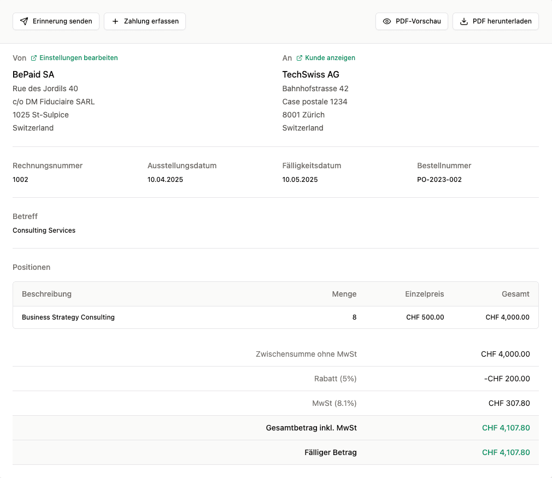Screen dimensions: 552x478
Task: Click Beschreibung column header
Action: point(46,294)
